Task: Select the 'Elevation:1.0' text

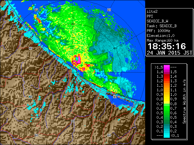Action: pyautogui.click(x=161, y=36)
